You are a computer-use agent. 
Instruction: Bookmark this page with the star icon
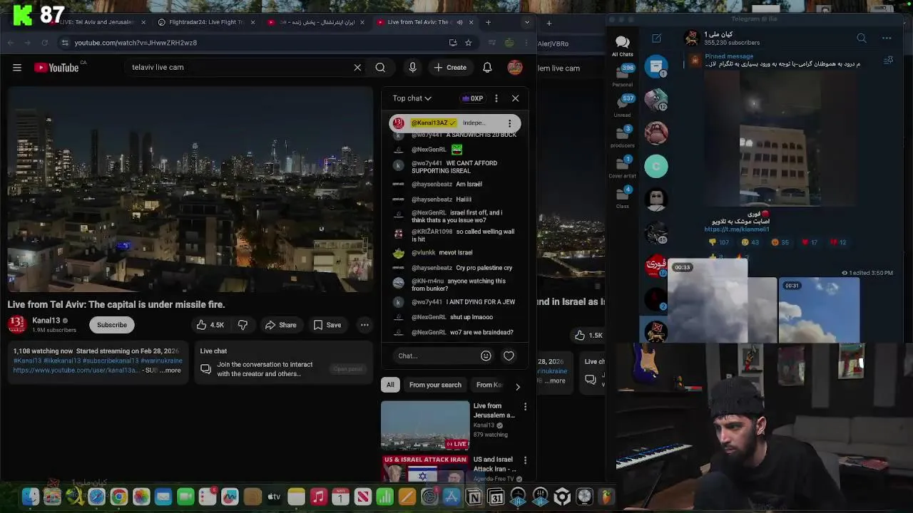468,43
